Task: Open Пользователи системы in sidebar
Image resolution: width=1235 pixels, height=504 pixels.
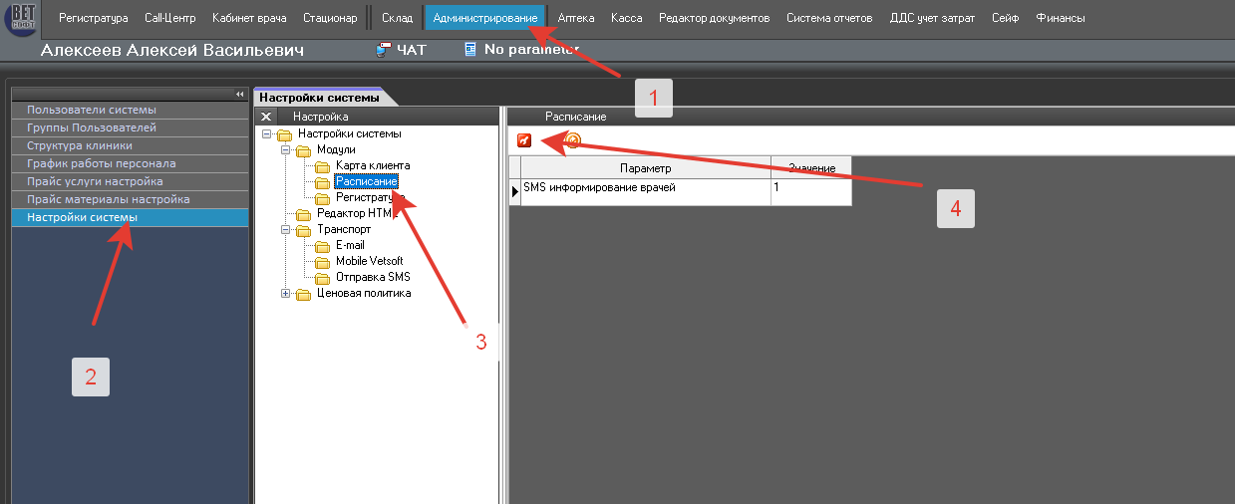Action: click(x=92, y=111)
